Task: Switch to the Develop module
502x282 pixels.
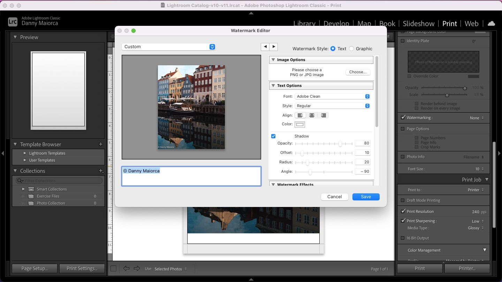Action: [336, 23]
